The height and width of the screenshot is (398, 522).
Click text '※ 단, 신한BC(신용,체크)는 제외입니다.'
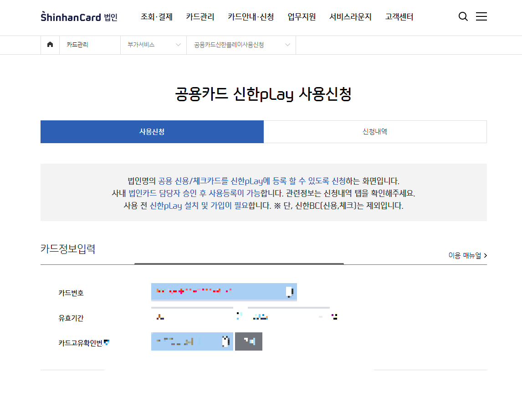(338, 206)
